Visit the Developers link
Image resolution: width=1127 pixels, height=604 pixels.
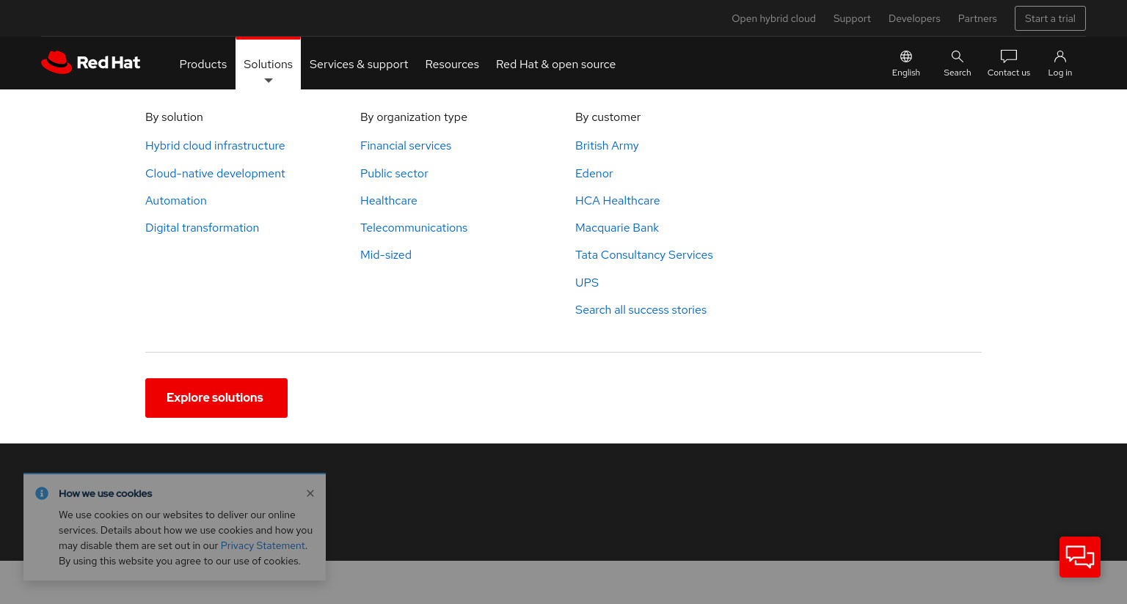pyautogui.click(x=914, y=18)
